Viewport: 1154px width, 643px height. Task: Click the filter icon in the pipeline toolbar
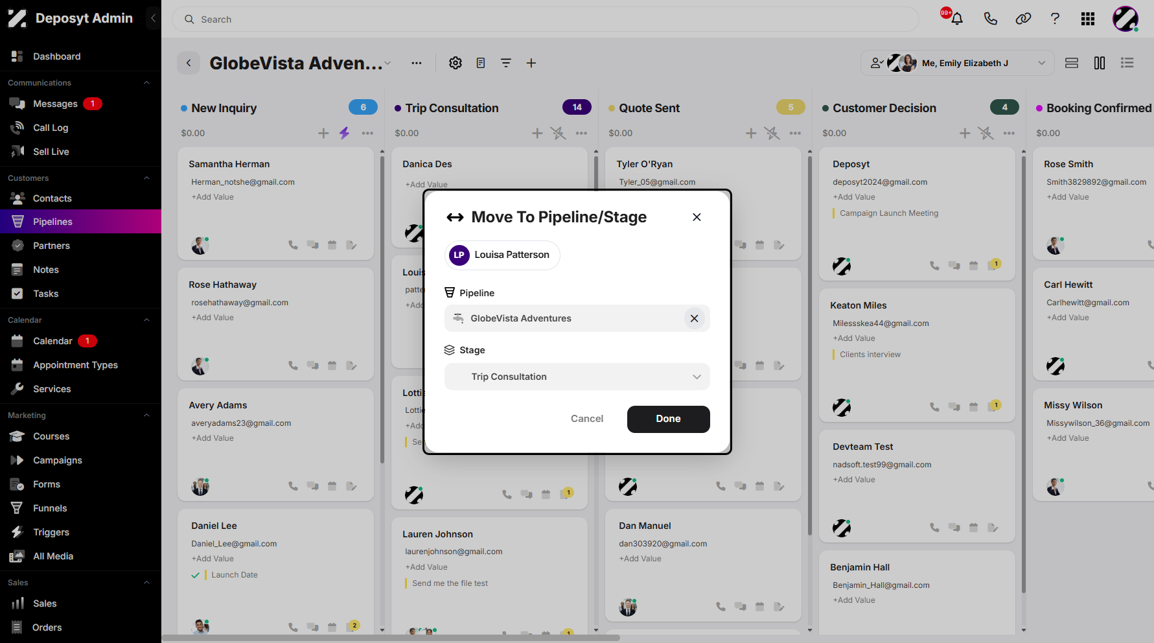point(506,63)
